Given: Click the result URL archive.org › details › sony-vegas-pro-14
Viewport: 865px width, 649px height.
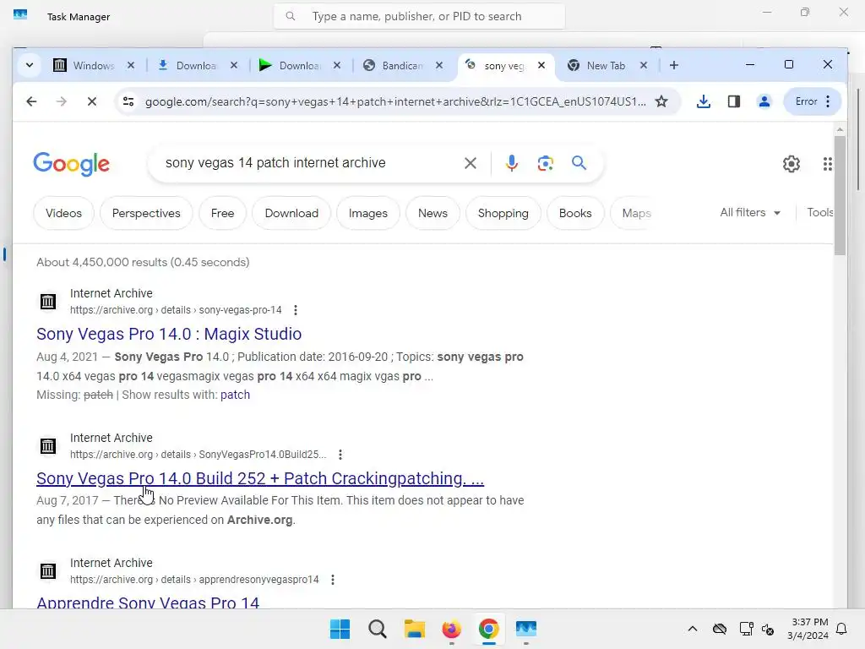Looking at the screenshot, I should click(x=176, y=310).
